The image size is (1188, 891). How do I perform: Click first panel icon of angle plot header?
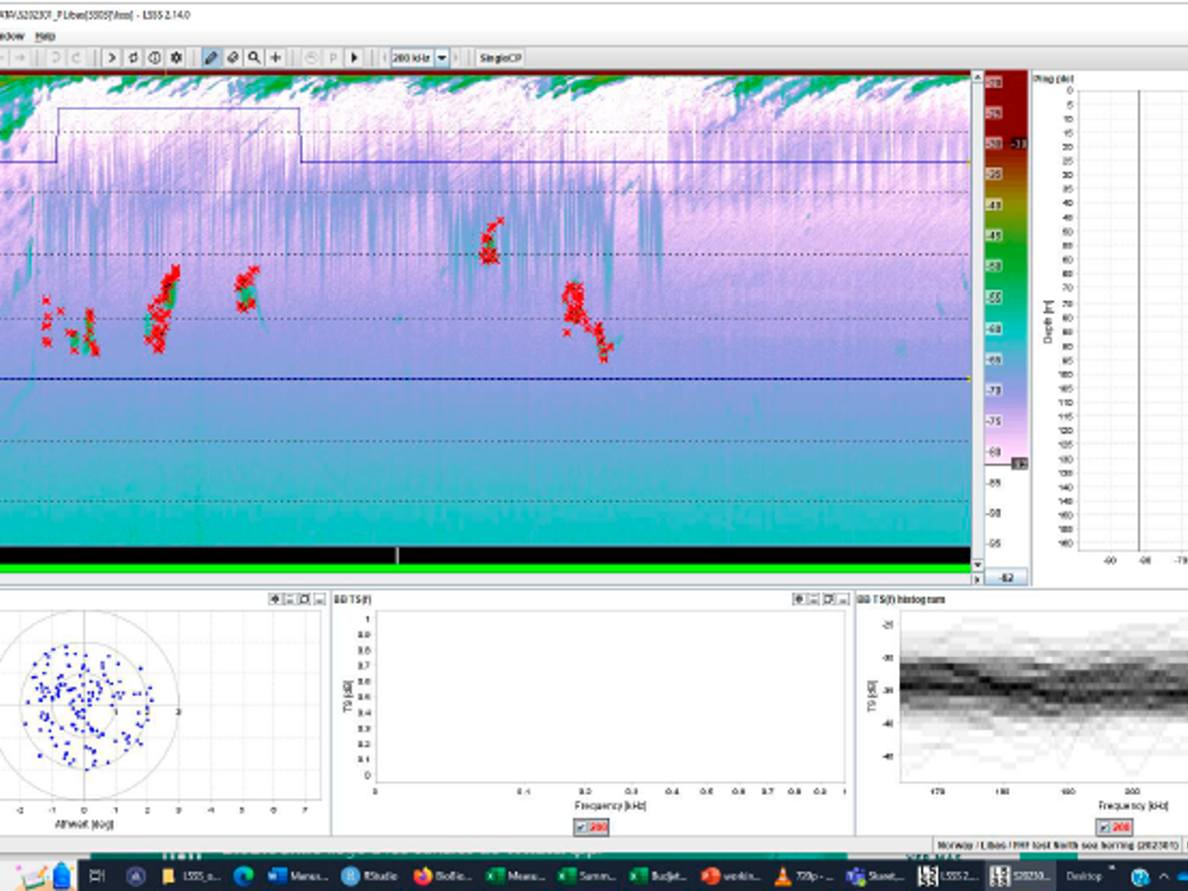274,599
